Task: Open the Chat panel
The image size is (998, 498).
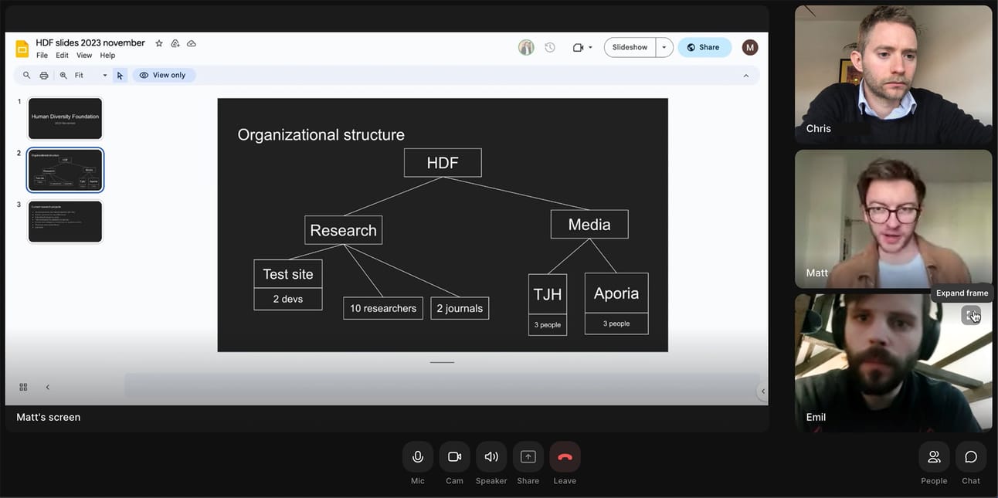Action: point(971,456)
